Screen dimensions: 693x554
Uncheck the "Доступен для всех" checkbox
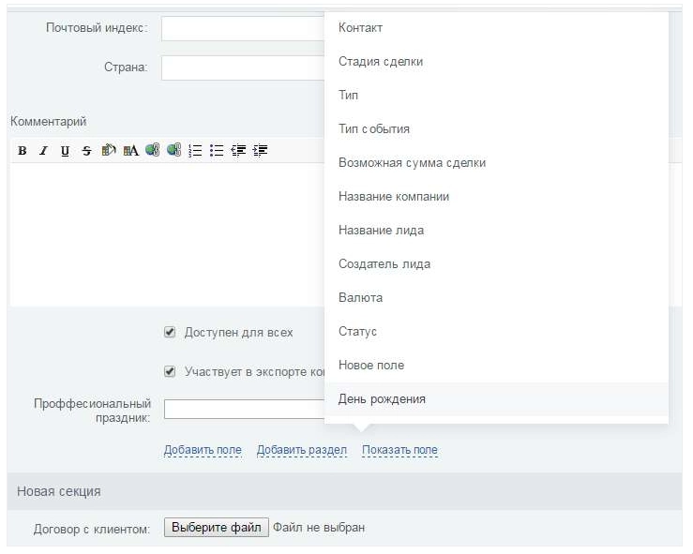pyautogui.click(x=170, y=332)
